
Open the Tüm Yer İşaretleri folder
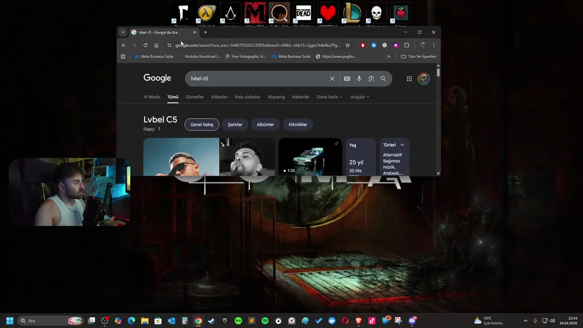(x=419, y=56)
